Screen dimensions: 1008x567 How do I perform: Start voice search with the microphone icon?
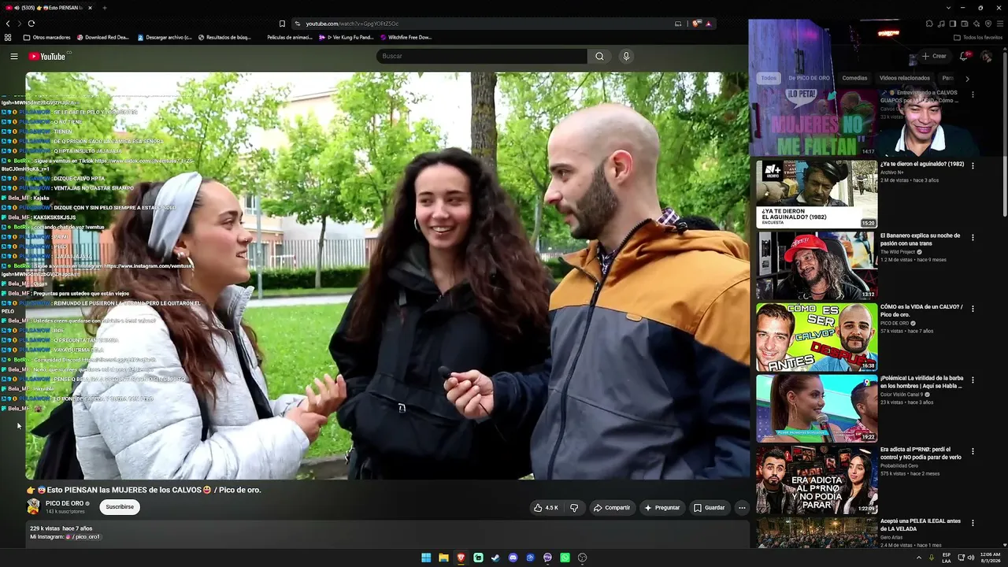(x=626, y=56)
